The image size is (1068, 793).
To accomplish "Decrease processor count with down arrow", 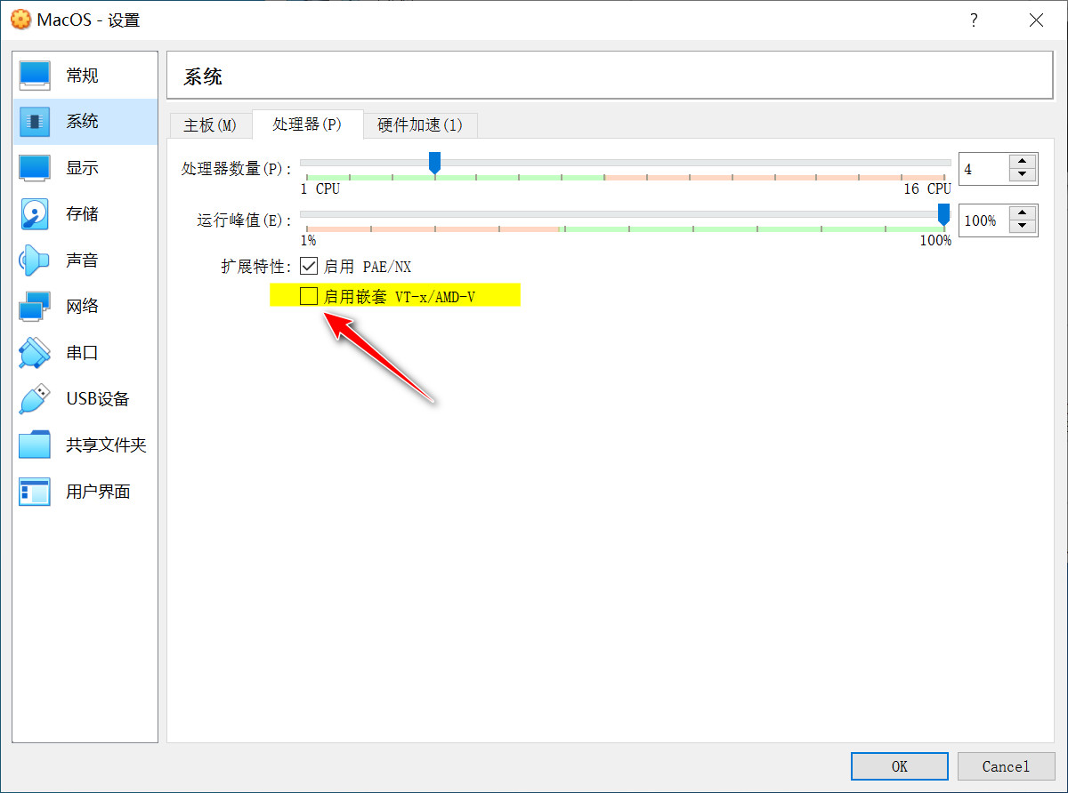I will (1023, 175).
